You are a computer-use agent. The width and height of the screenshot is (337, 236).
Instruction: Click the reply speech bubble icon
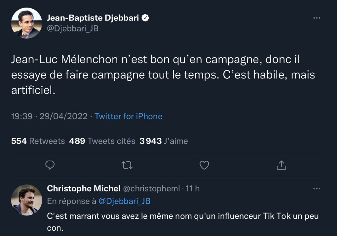tap(50, 165)
